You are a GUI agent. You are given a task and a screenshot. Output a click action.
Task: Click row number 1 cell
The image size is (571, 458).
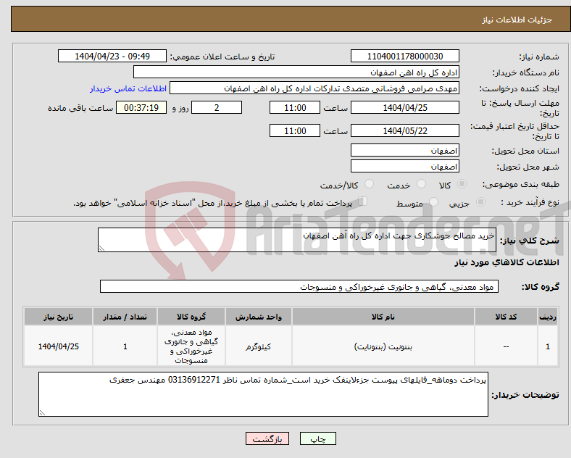pyautogui.click(x=548, y=346)
